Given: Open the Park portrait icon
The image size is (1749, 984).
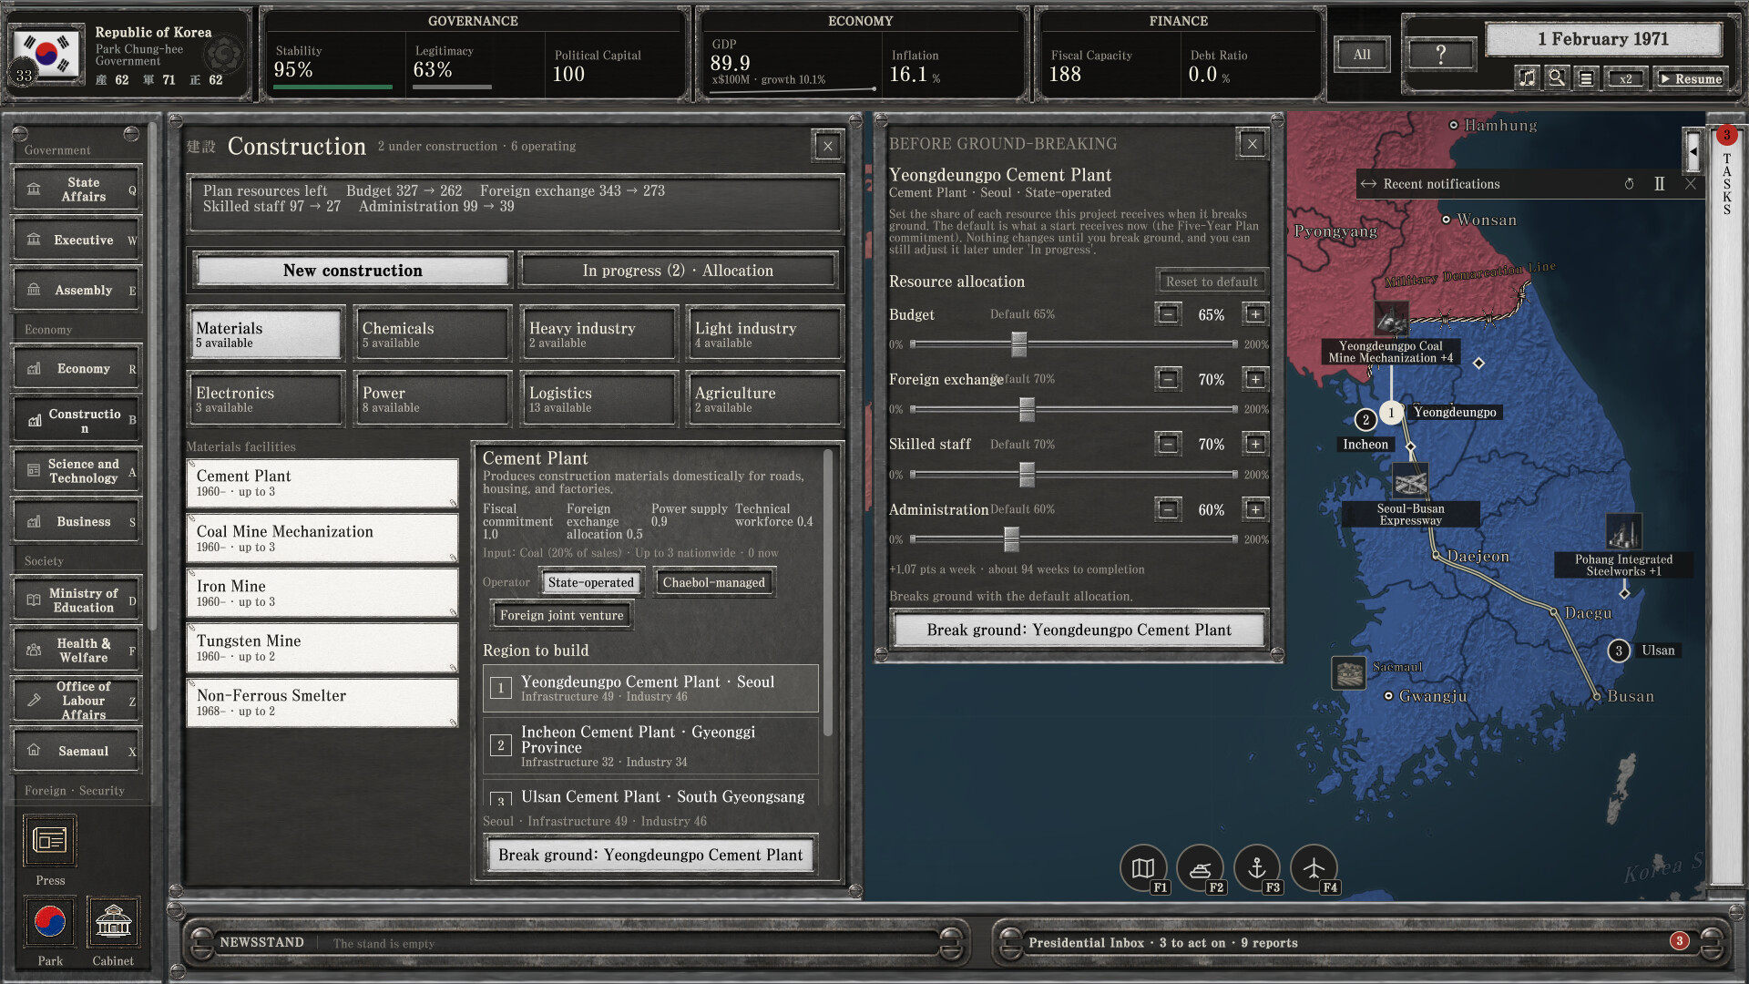Looking at the screenshot, I should tap(50, 922).
